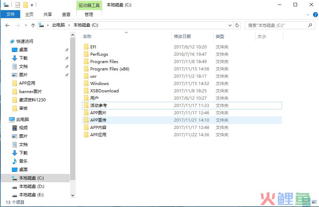This screenshot has width=319, height=207.
Task: Click 本地磁盘 (C:) in the address breadcrumb
Action: 86,25
